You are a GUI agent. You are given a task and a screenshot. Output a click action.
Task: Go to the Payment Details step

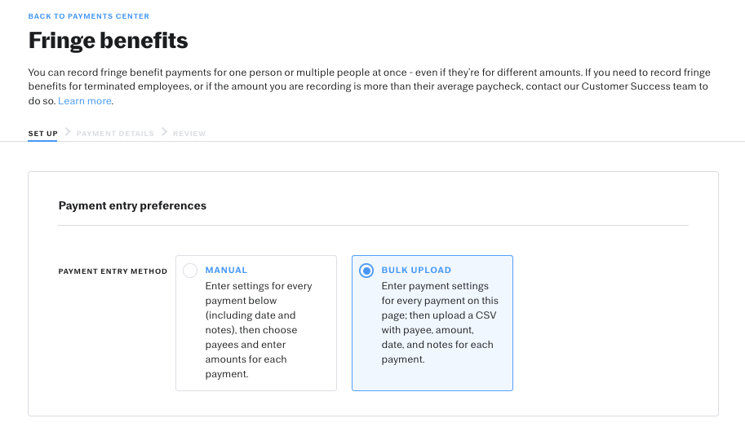[x=115, y=134]
